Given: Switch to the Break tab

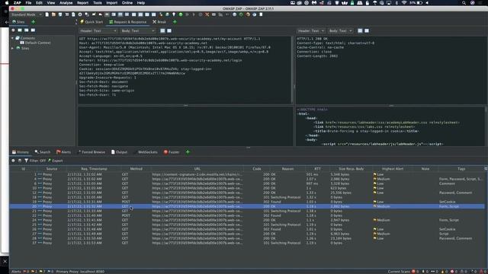Looking at the screenshot, I should (159, 22).
